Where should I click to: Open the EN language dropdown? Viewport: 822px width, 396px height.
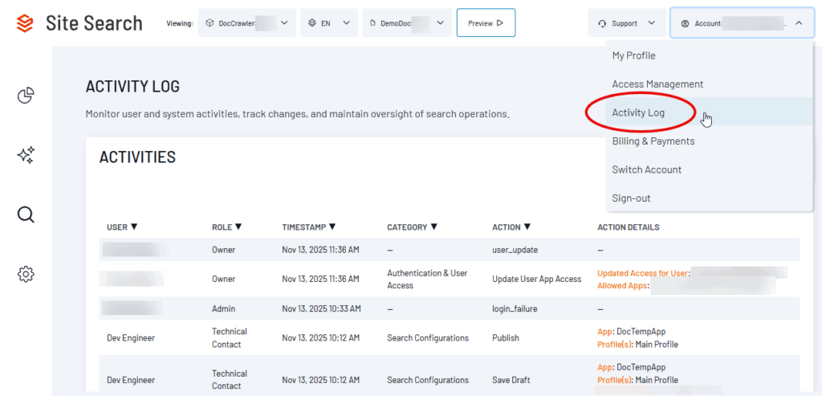pyautogui.click(x=329, y=23)
